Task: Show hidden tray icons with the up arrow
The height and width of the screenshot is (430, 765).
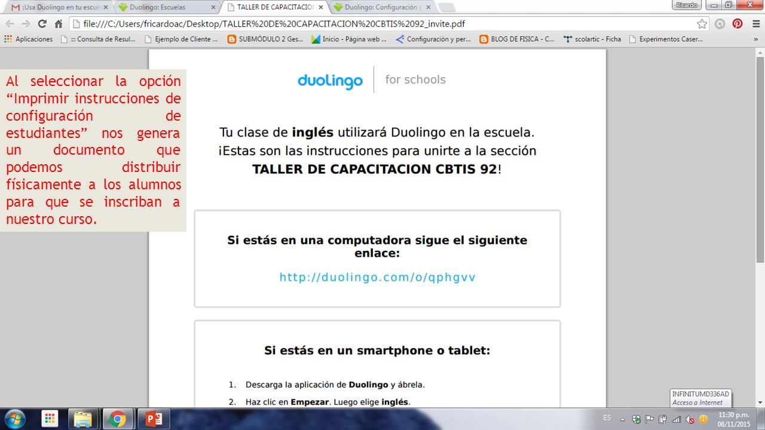Action: click(x=622, y=419)
